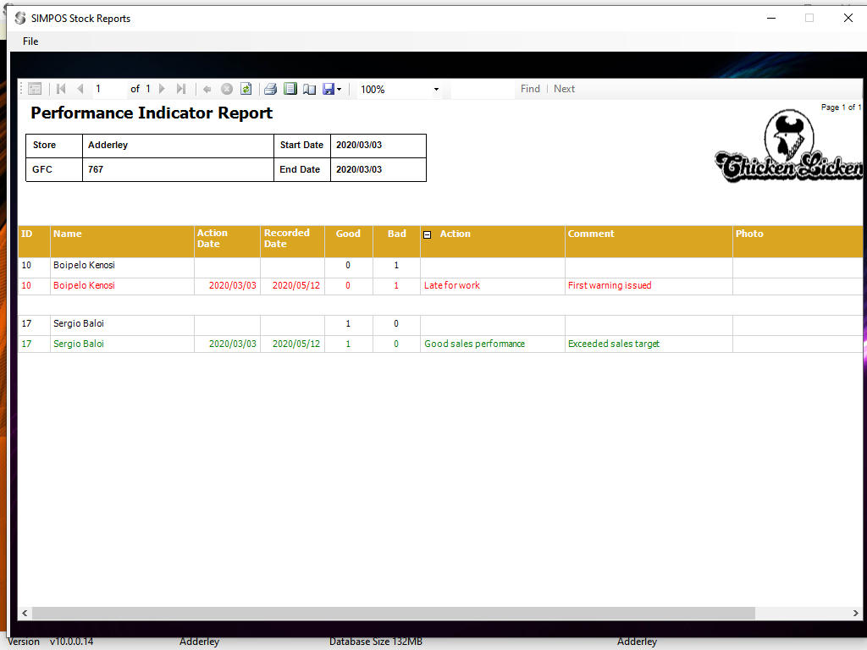The width and height of the screenshot is (867, 650).
Task: Click the Next search result link
Action: pyautogui.click(x=564, y=89)
